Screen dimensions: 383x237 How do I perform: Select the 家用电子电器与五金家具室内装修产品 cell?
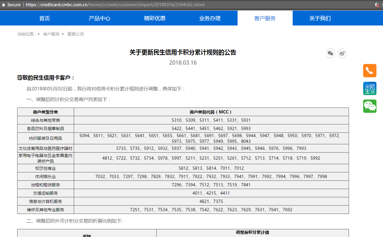[46, 158]
